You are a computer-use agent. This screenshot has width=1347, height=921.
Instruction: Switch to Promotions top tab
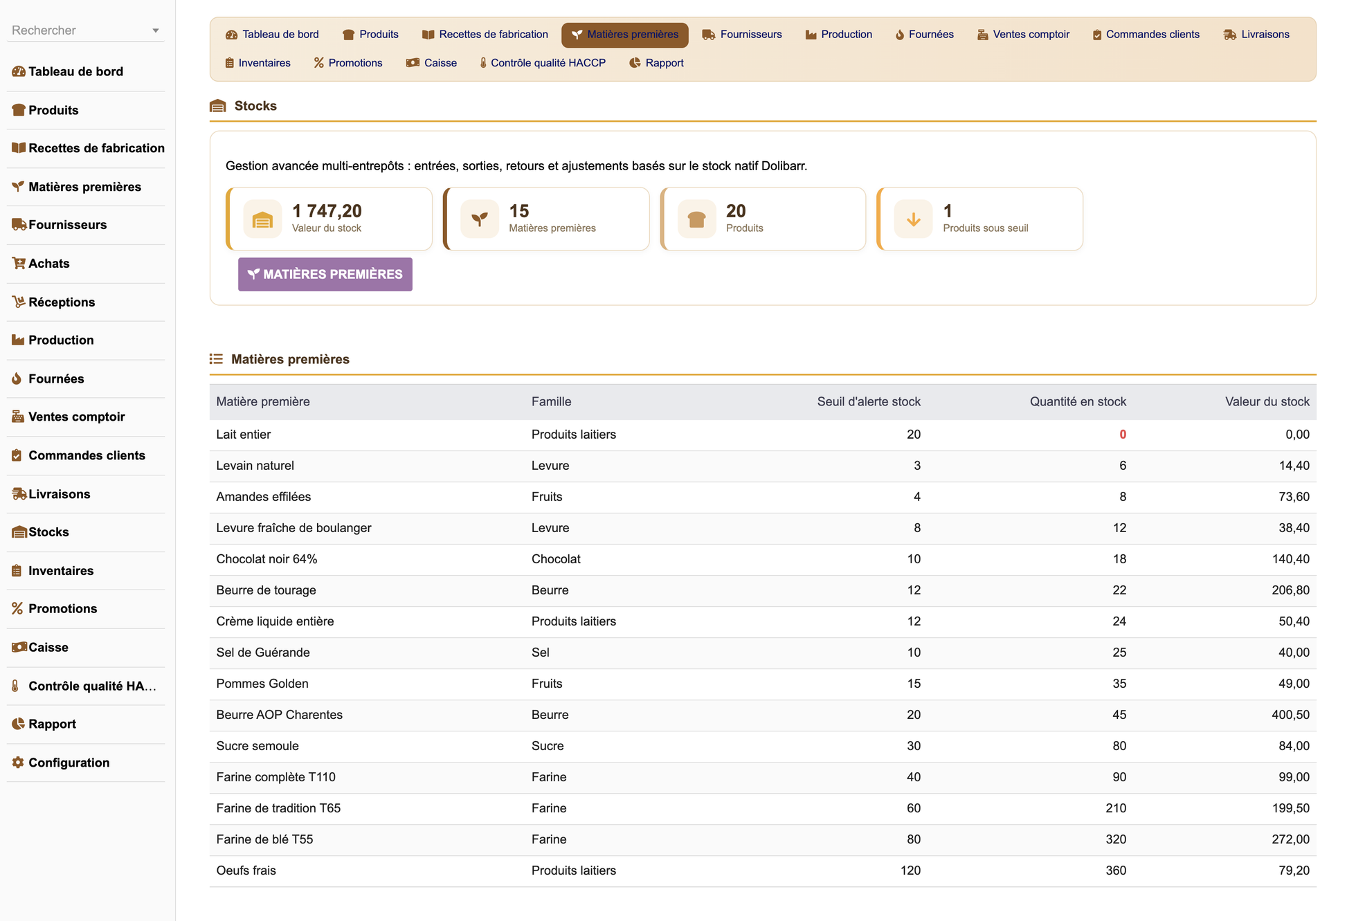click(348, 63)
